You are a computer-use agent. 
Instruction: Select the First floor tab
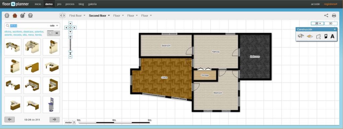[75, 15]
